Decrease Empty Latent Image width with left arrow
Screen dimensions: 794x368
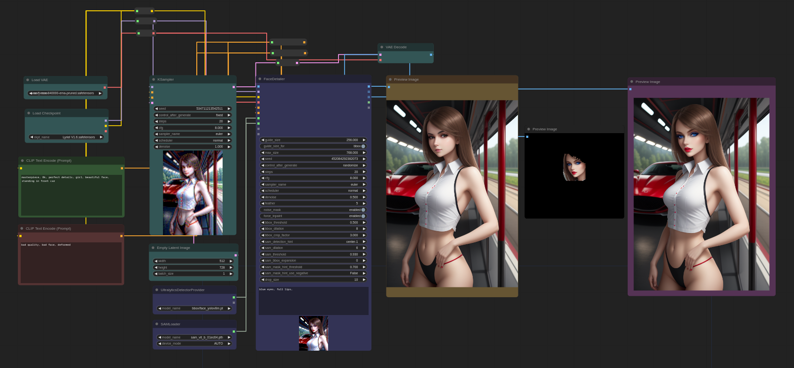pos(156,261)
